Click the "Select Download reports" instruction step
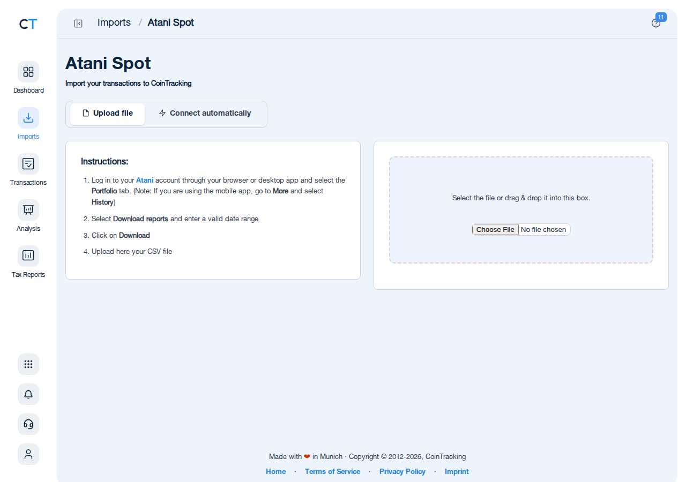Viewport: 686px width, 482px height. click(x=175, y=219)
